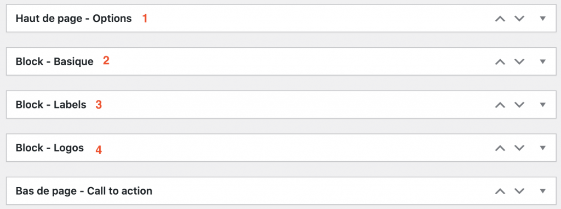Viewport: 561px width, 209px height.
Task: Move Block - Basique panel up
Action: coord(500,61)
